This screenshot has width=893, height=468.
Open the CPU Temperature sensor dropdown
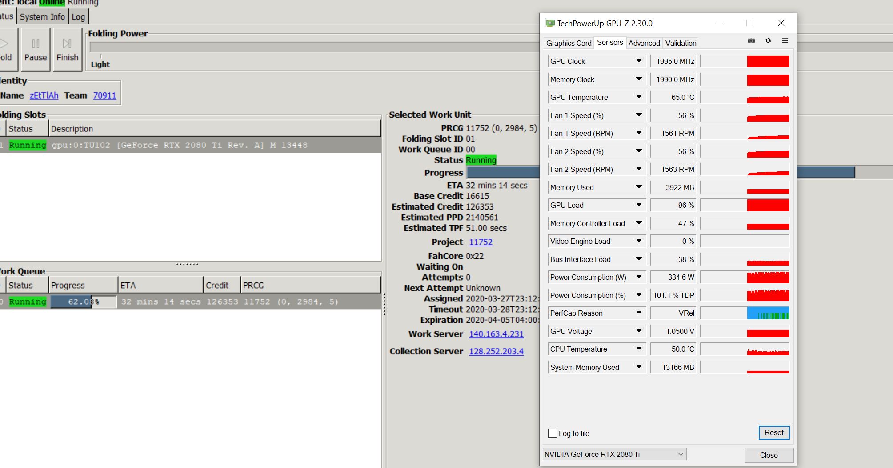[639, 349]
